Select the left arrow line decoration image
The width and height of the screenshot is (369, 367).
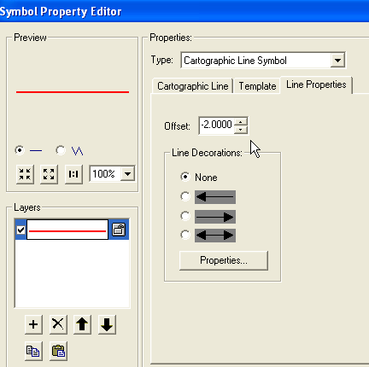coord(215,197)
